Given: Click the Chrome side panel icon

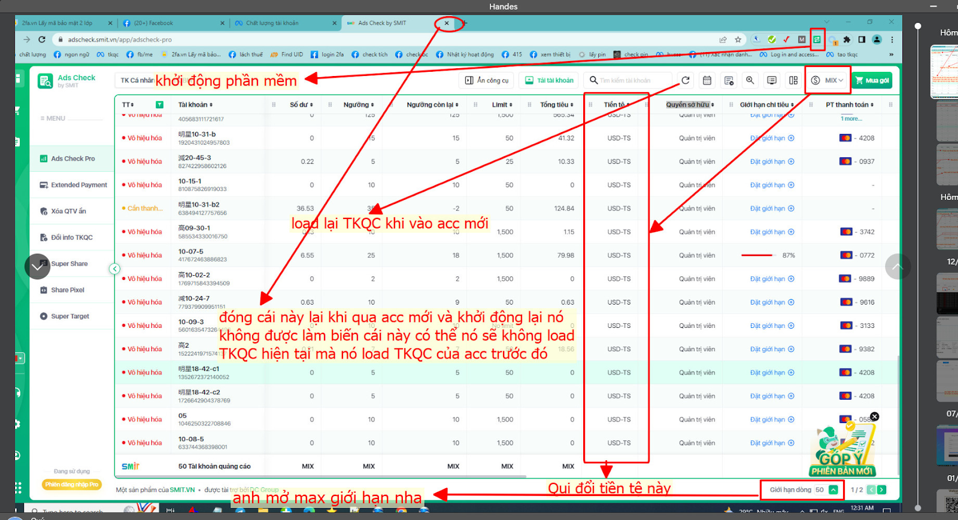Looking at the screenshot, I should (862, 39).
